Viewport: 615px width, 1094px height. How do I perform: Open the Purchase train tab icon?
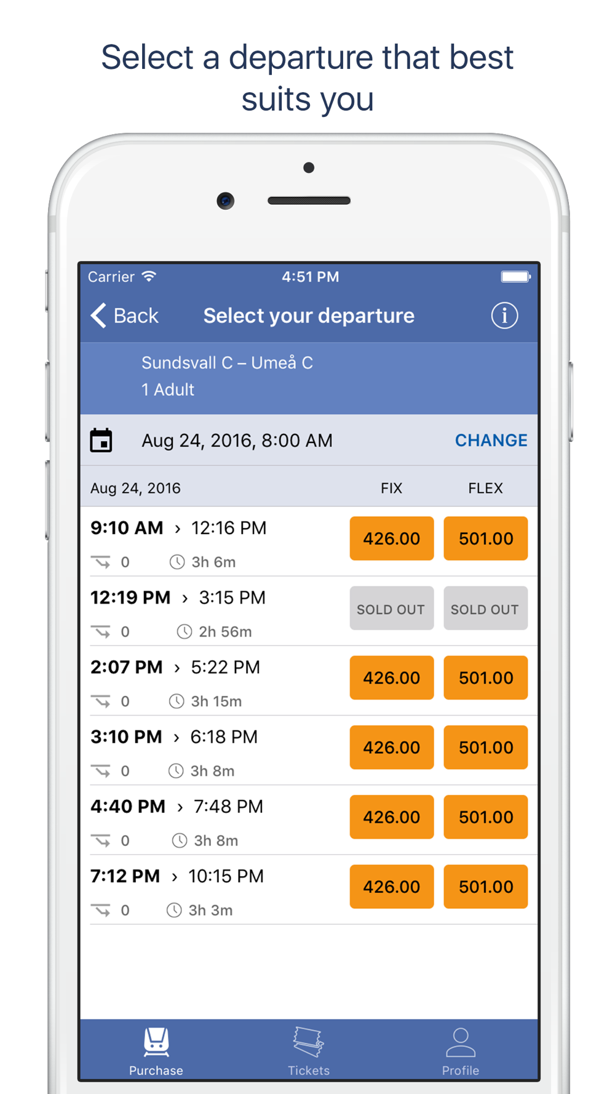pyautogui.click(x=156, y=1041)
